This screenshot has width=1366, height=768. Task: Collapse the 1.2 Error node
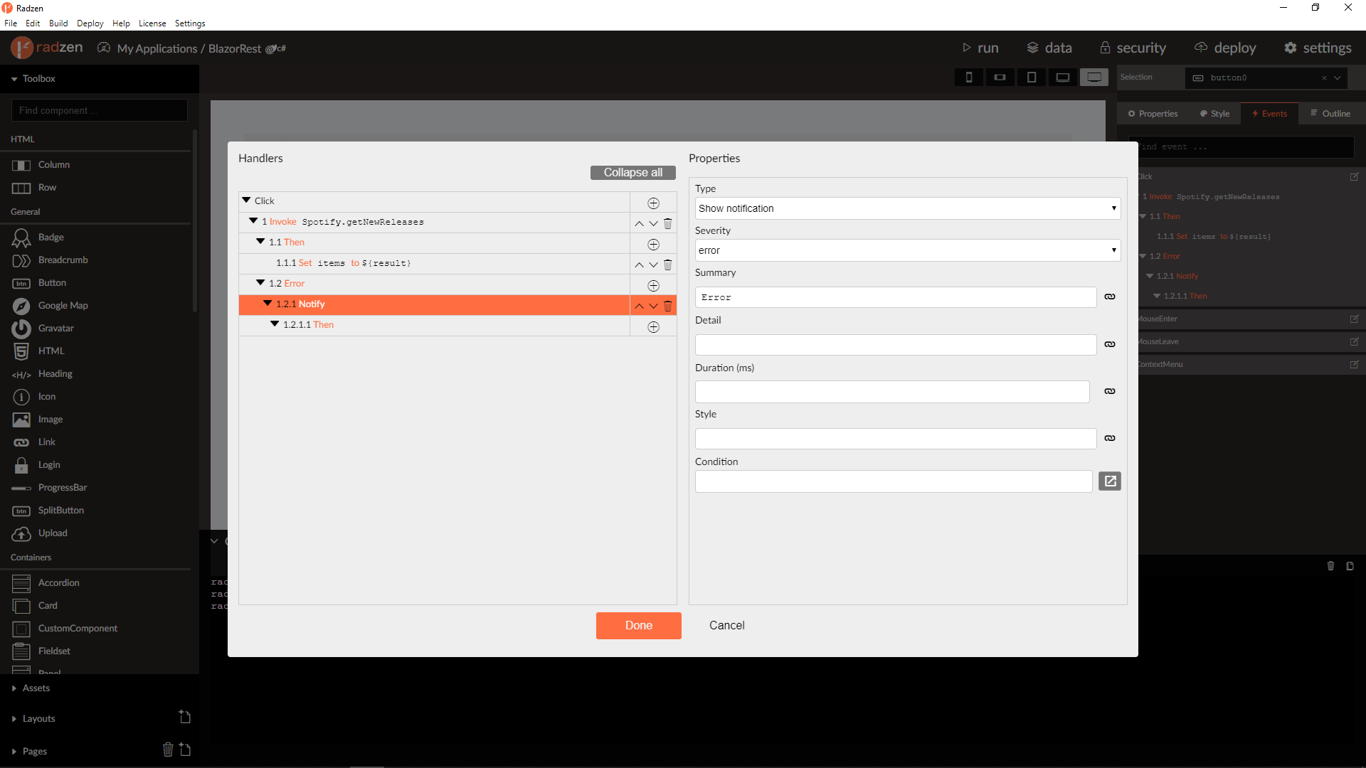[260, 283]
